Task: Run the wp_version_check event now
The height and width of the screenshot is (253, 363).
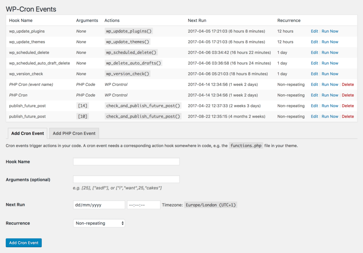Action: (330, 74)
